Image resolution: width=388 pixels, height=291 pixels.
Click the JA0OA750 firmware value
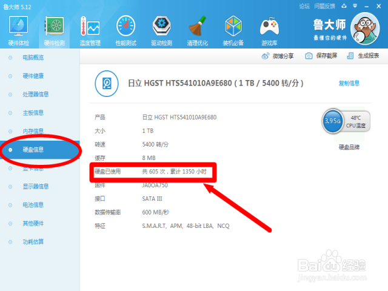click(x=155, y=185)
